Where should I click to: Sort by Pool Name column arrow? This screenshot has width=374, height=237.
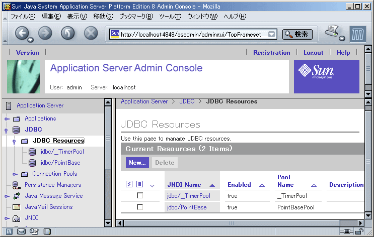[314, 185]
